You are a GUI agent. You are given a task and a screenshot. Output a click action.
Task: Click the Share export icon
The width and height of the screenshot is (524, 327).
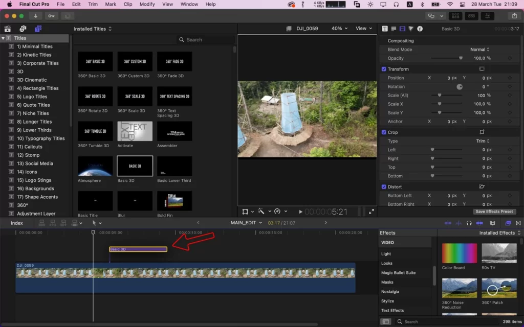coord(514,16)
